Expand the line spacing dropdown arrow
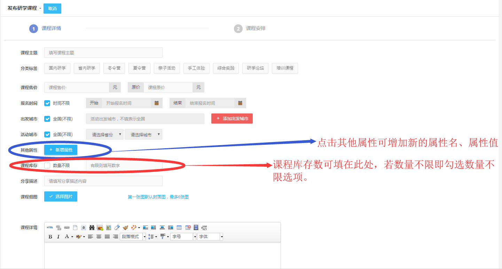Image resolution: width=502 pixels, height=269 pixels. pyautogui.click(x=156, y=237)
